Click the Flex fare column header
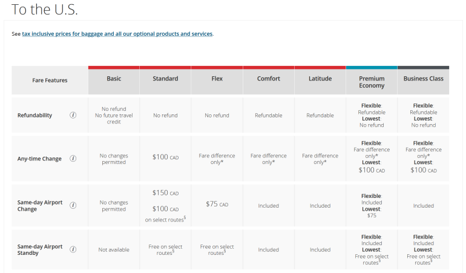The width and height of the screenshot is (466, 273). coord(217,79)
